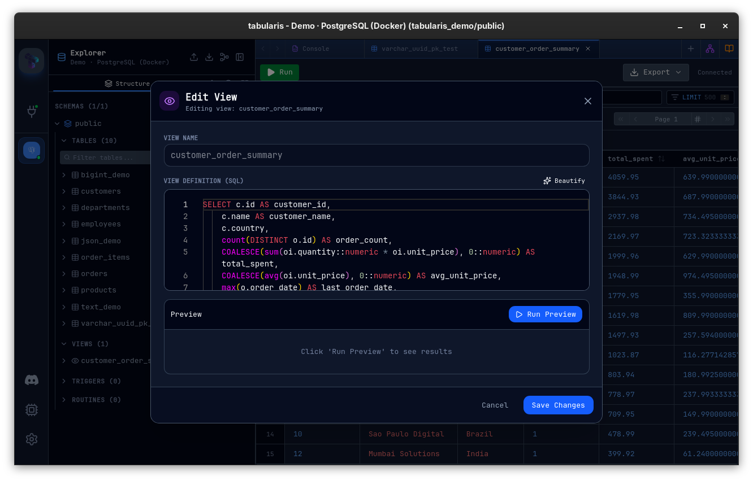Image resolution: width=753 pixels, height=481 pixels.
Task: Go forward with the tab bar right arrow
Action: [x=277, y=49]
